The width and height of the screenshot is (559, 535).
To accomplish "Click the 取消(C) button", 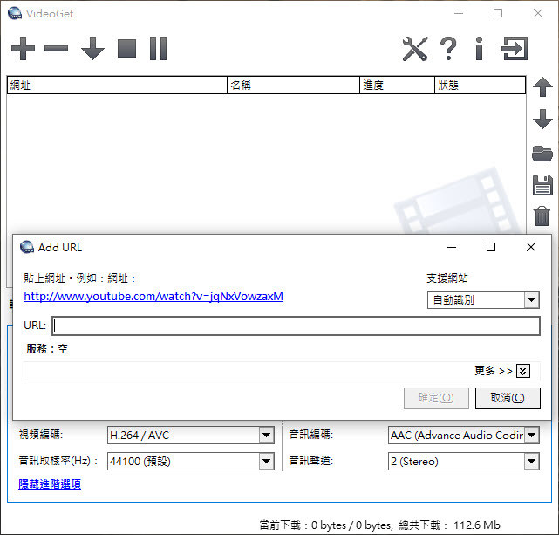I will (x=508, y=398).
